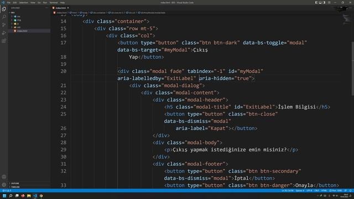The width and height of the screenshot is (354, 199).
Task: Click the div.container breadcrumb segment
Action: click(x=98, y=13)
